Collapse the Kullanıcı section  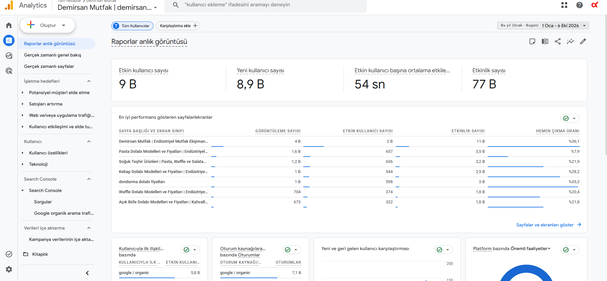(89, 141)
